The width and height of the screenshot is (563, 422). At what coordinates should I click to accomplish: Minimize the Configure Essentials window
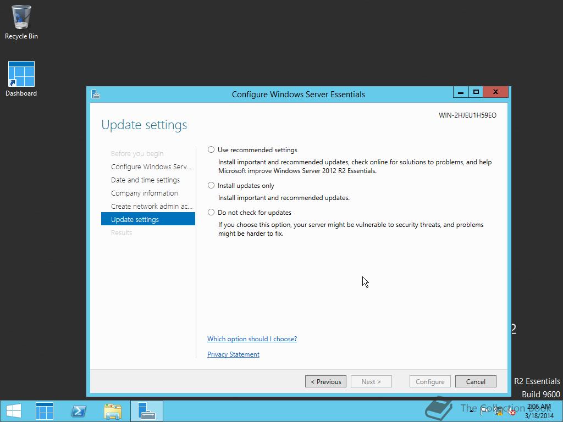coord(461,92)
